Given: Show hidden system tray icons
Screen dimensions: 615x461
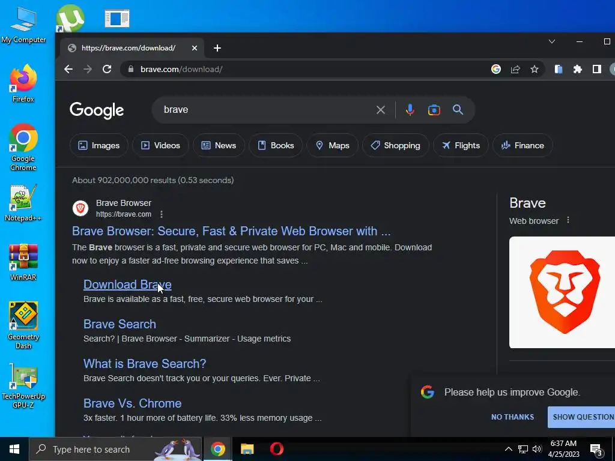Looking at the screenshot, I should 508,449.
